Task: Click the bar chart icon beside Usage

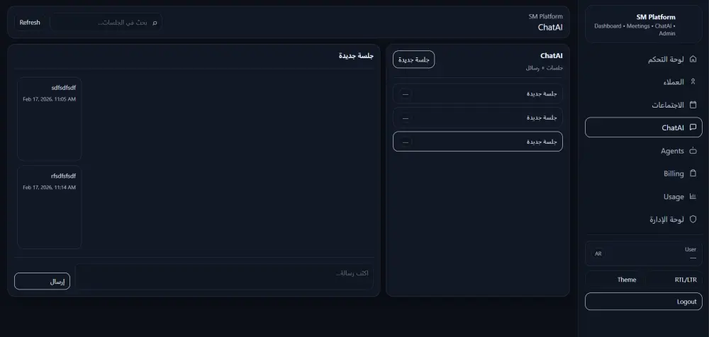Action: (x=693, y=197)
